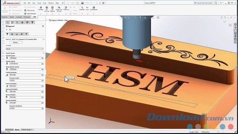
Task: Open the Window menu
Action: [x=51, y=3]
